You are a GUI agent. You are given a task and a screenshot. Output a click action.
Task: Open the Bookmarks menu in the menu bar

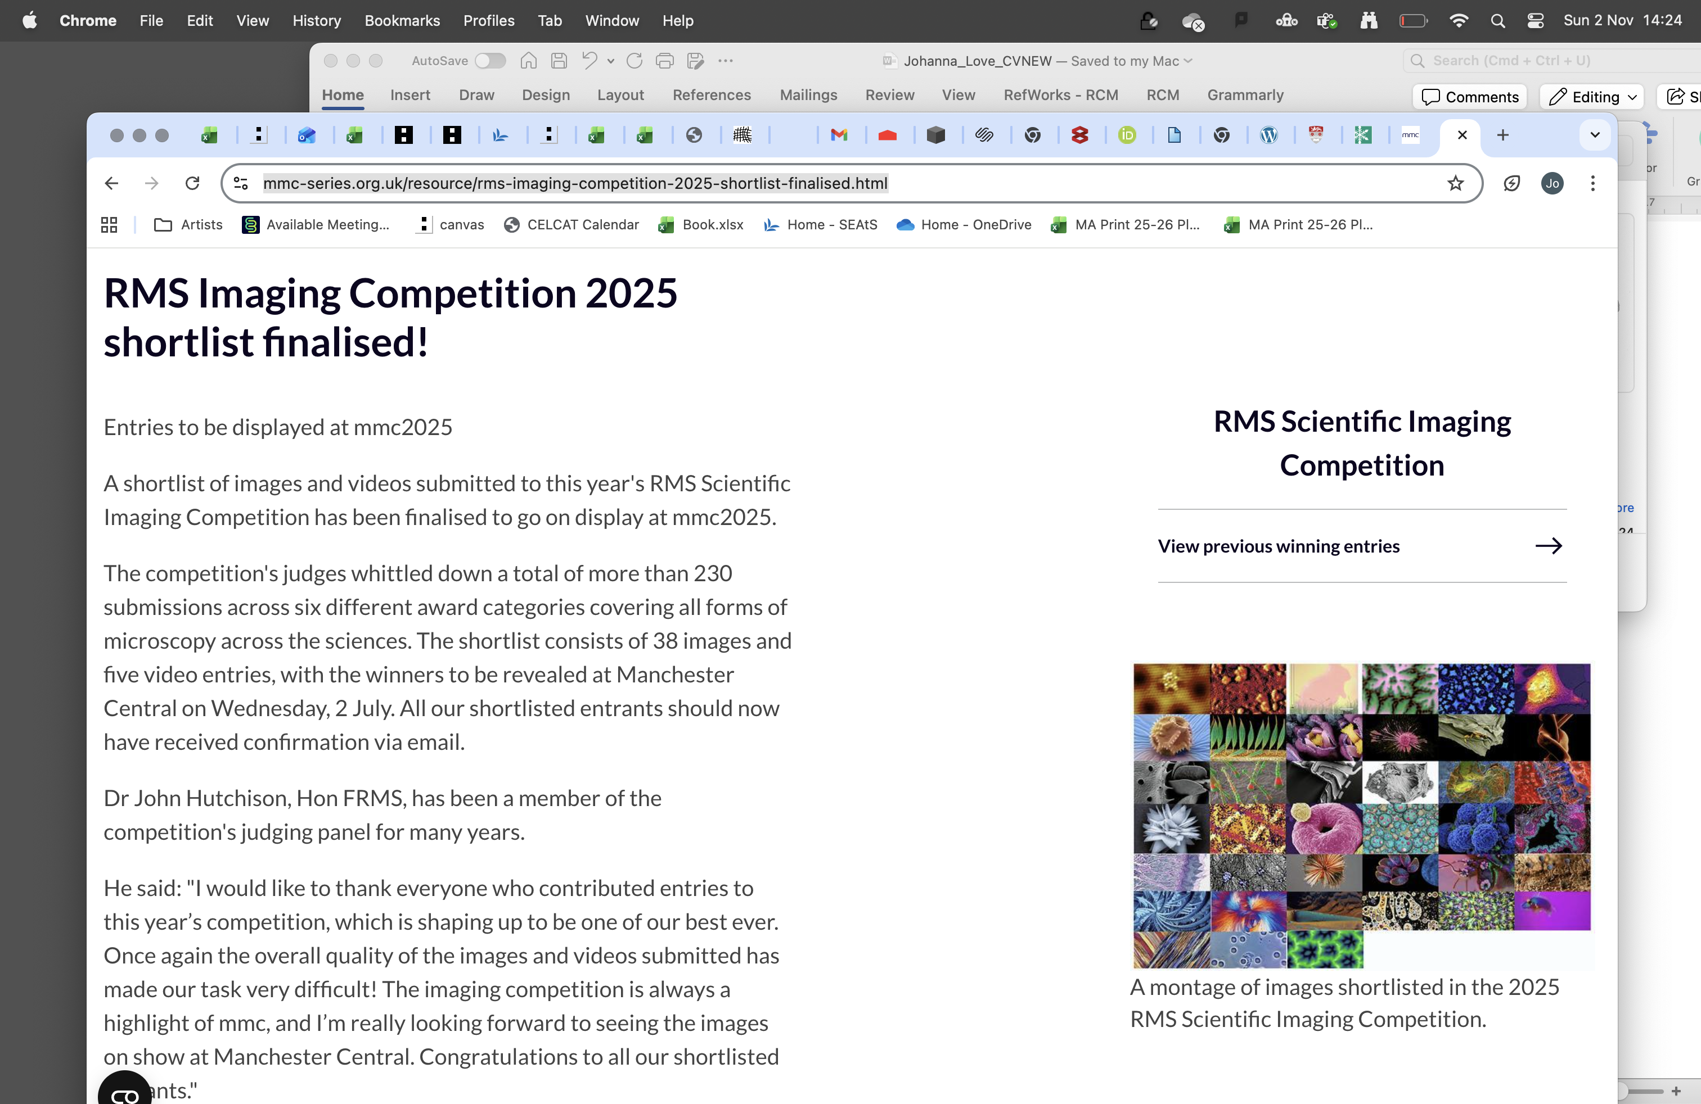(x=402, y=21)
